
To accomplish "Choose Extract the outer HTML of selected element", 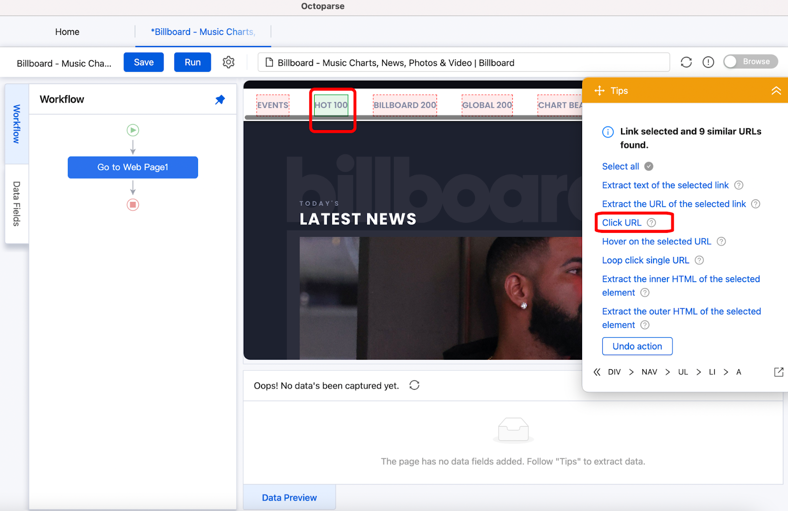I will point(682,318).
